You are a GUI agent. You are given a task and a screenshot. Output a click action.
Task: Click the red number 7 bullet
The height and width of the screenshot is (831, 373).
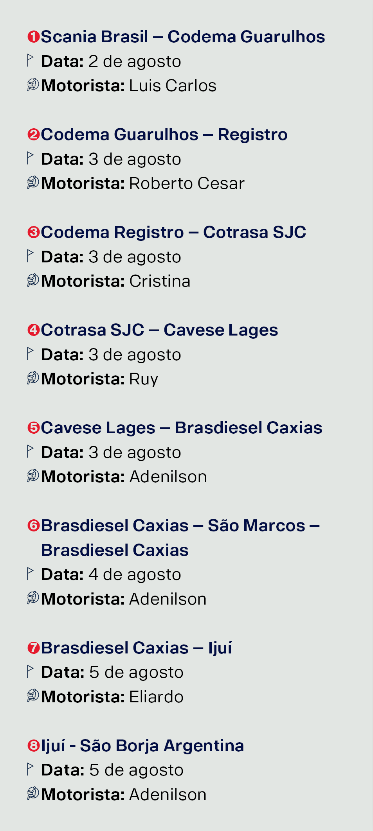click(x=34, y=648)
